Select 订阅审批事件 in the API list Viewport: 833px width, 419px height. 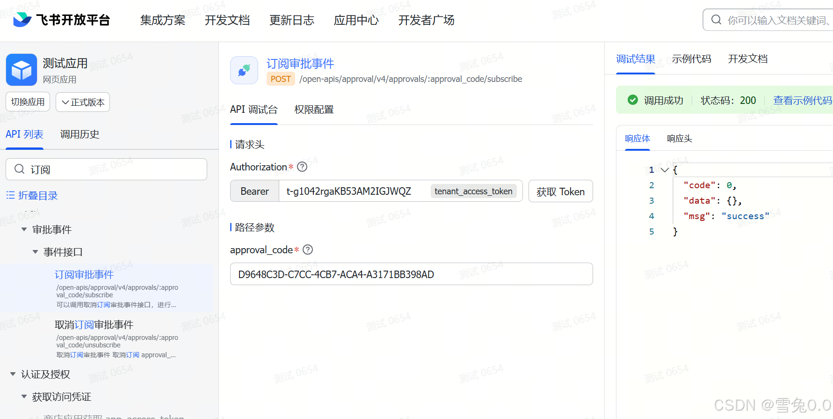106,288
